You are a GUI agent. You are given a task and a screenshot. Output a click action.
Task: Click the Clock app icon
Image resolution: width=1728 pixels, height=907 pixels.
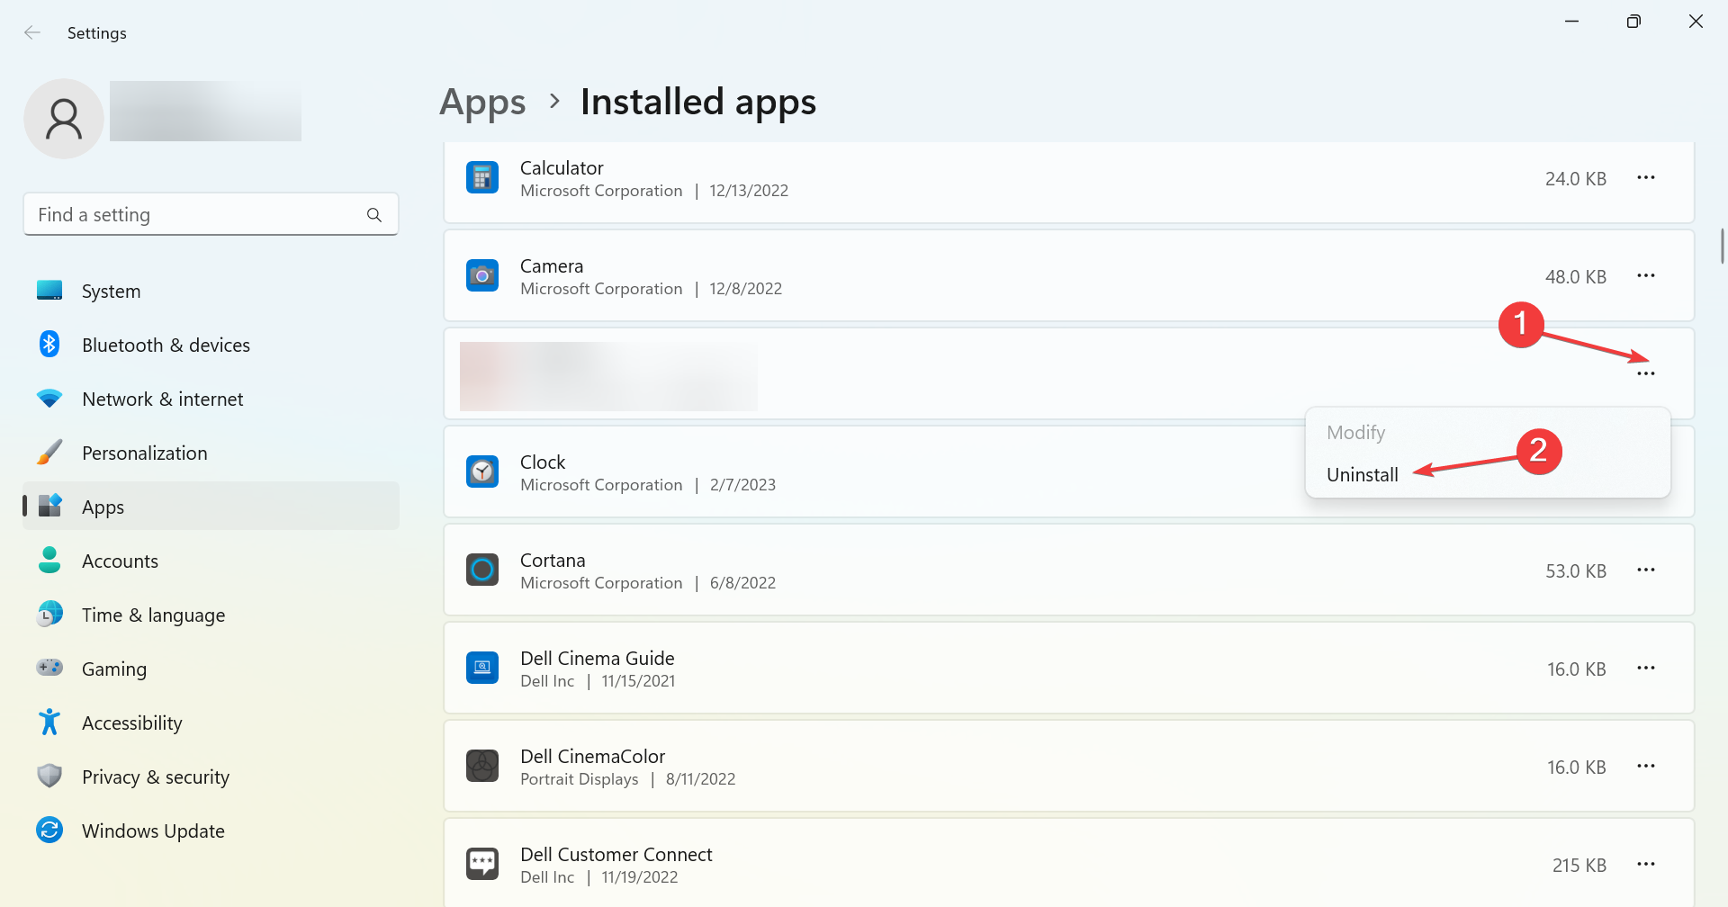[x=482, y=471]
